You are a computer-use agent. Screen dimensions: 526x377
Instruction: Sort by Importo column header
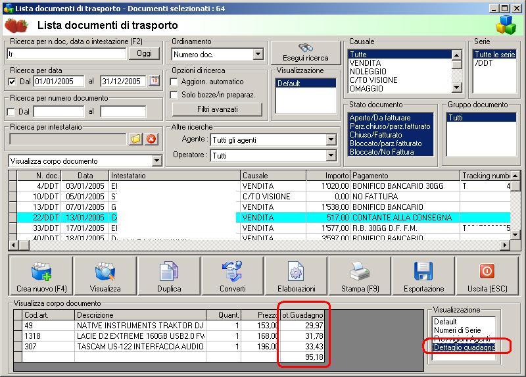(x=328, y=176)
